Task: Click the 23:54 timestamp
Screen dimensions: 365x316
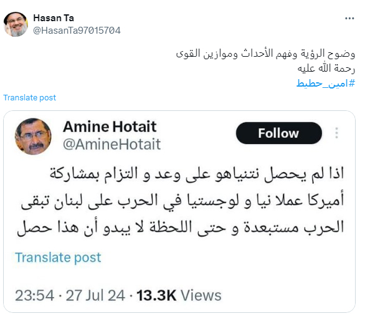Action: click(34, 295)
